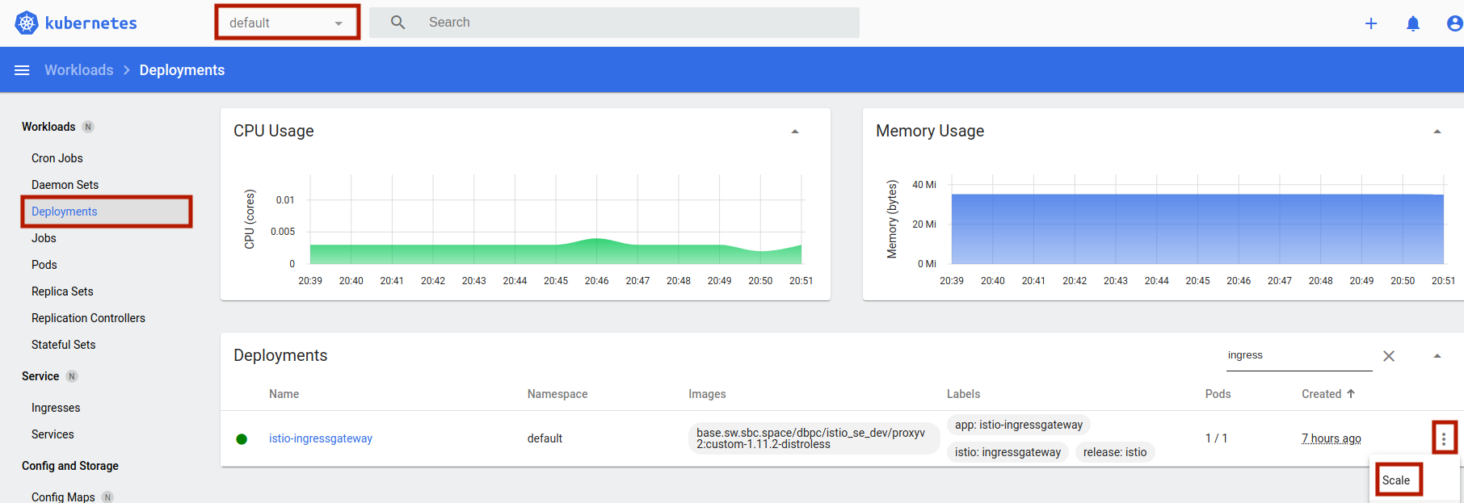The height and width of the screenshot is (503, 1464).
Task: Open the default namespace dropdown
Action: 287,23
